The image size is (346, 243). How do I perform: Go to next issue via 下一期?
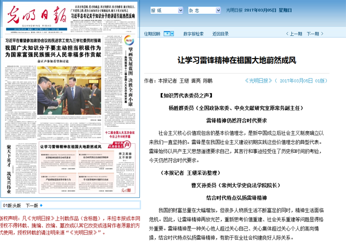pyautogui.click(x=315, y=34)
